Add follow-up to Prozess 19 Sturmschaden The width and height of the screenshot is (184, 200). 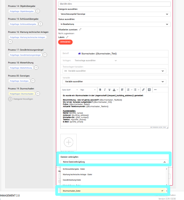tap(38, 94)
